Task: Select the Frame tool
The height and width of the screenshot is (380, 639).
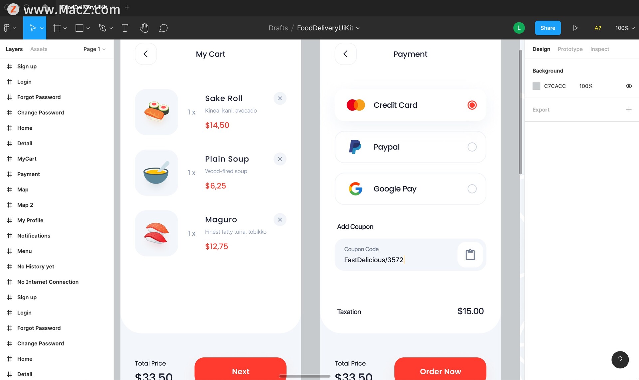Action: click(57, 28)
